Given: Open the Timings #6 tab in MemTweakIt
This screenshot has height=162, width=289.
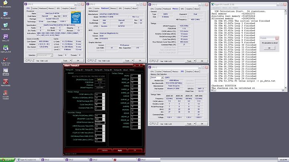Looking at the screenshot, I should pos(117,70).
